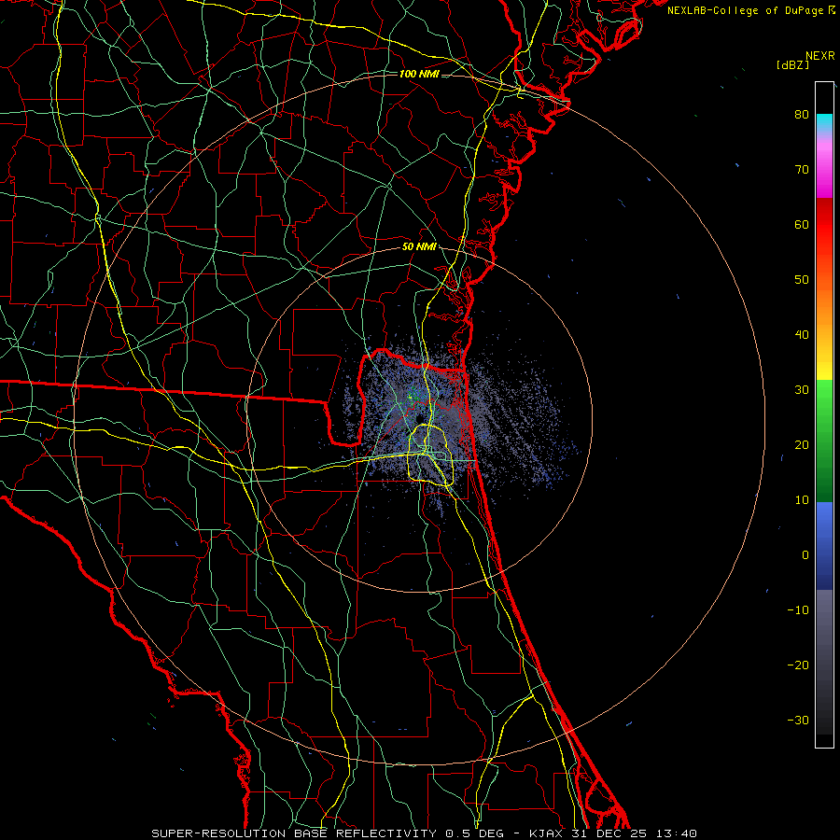Click the -30 value on the dBZ scale
This screenshot has width=840, height=840.
[798, 721]
